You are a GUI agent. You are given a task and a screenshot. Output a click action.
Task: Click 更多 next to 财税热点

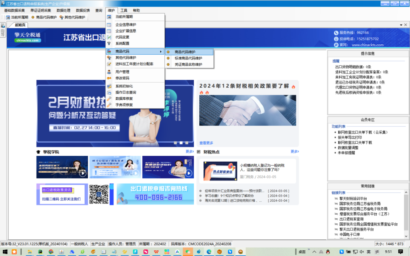tap(295, 151)
